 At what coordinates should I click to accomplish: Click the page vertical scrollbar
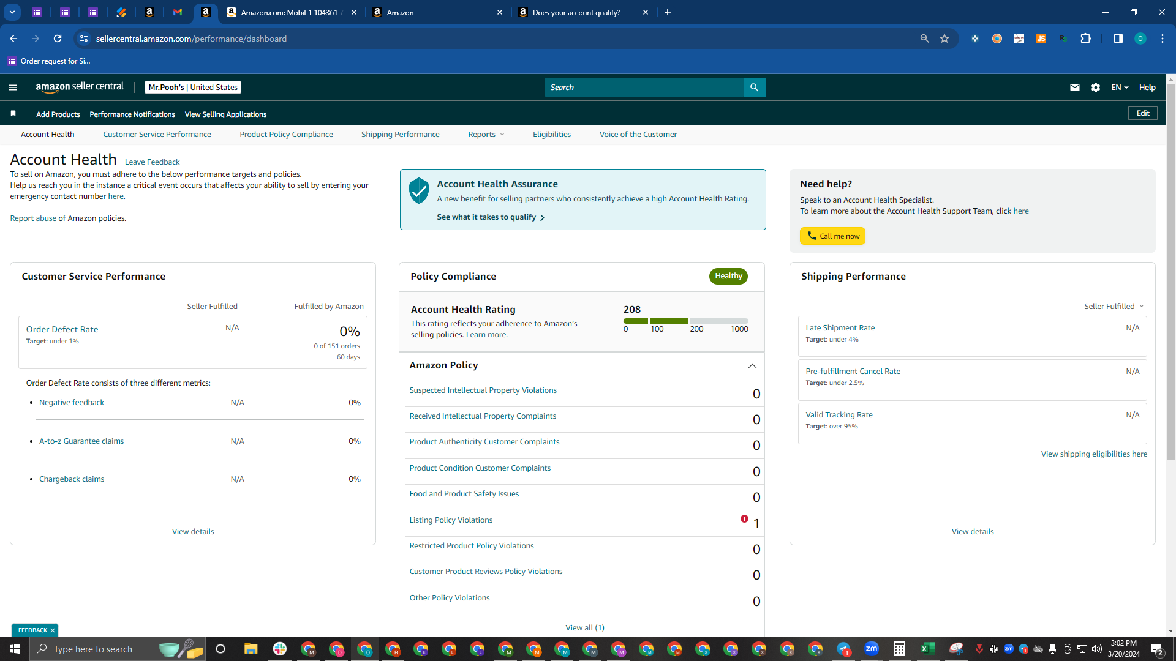coord(1170,272)
